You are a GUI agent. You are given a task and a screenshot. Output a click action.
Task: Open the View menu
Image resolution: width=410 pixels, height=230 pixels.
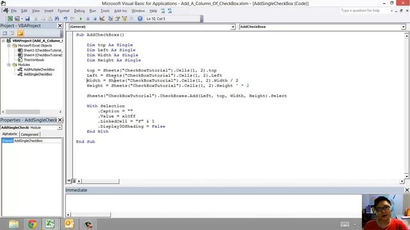(36, 11)
